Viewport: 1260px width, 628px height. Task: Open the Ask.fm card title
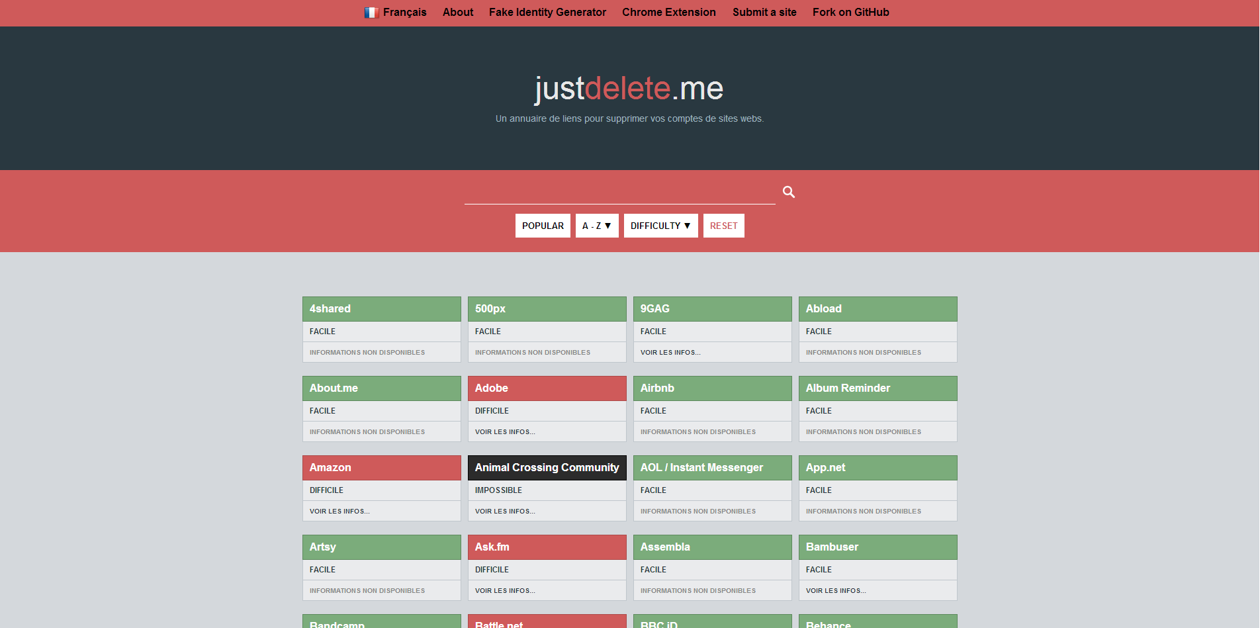547,547
